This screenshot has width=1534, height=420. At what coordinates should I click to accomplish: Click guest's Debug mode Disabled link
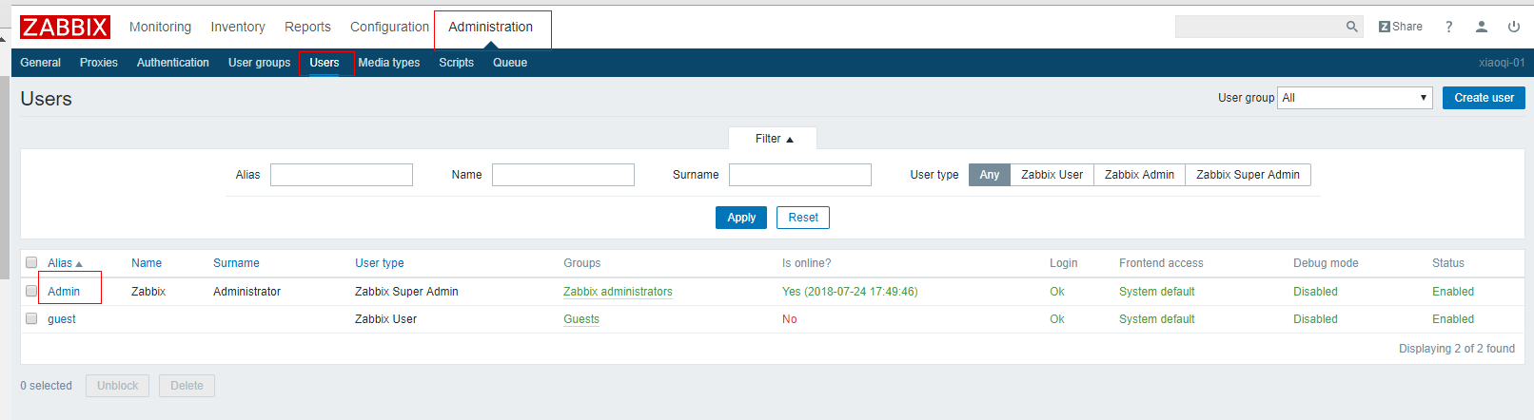pos(1315,319)
